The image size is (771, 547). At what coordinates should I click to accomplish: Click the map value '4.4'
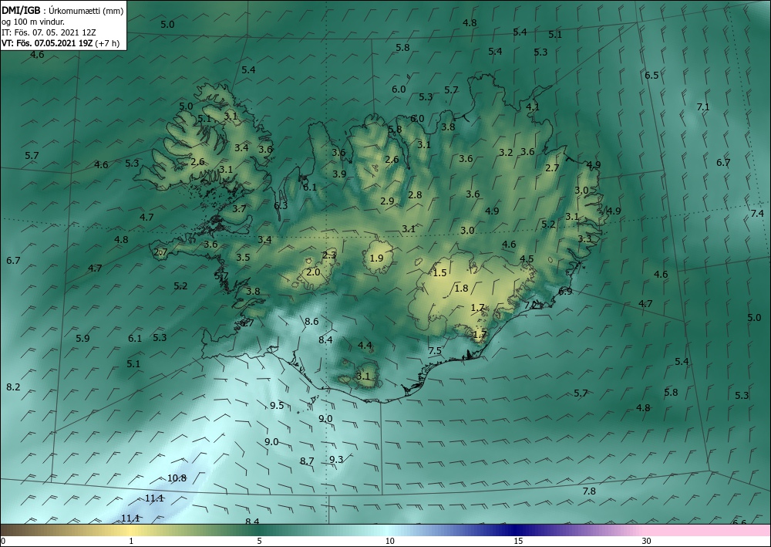pos(365,345)
